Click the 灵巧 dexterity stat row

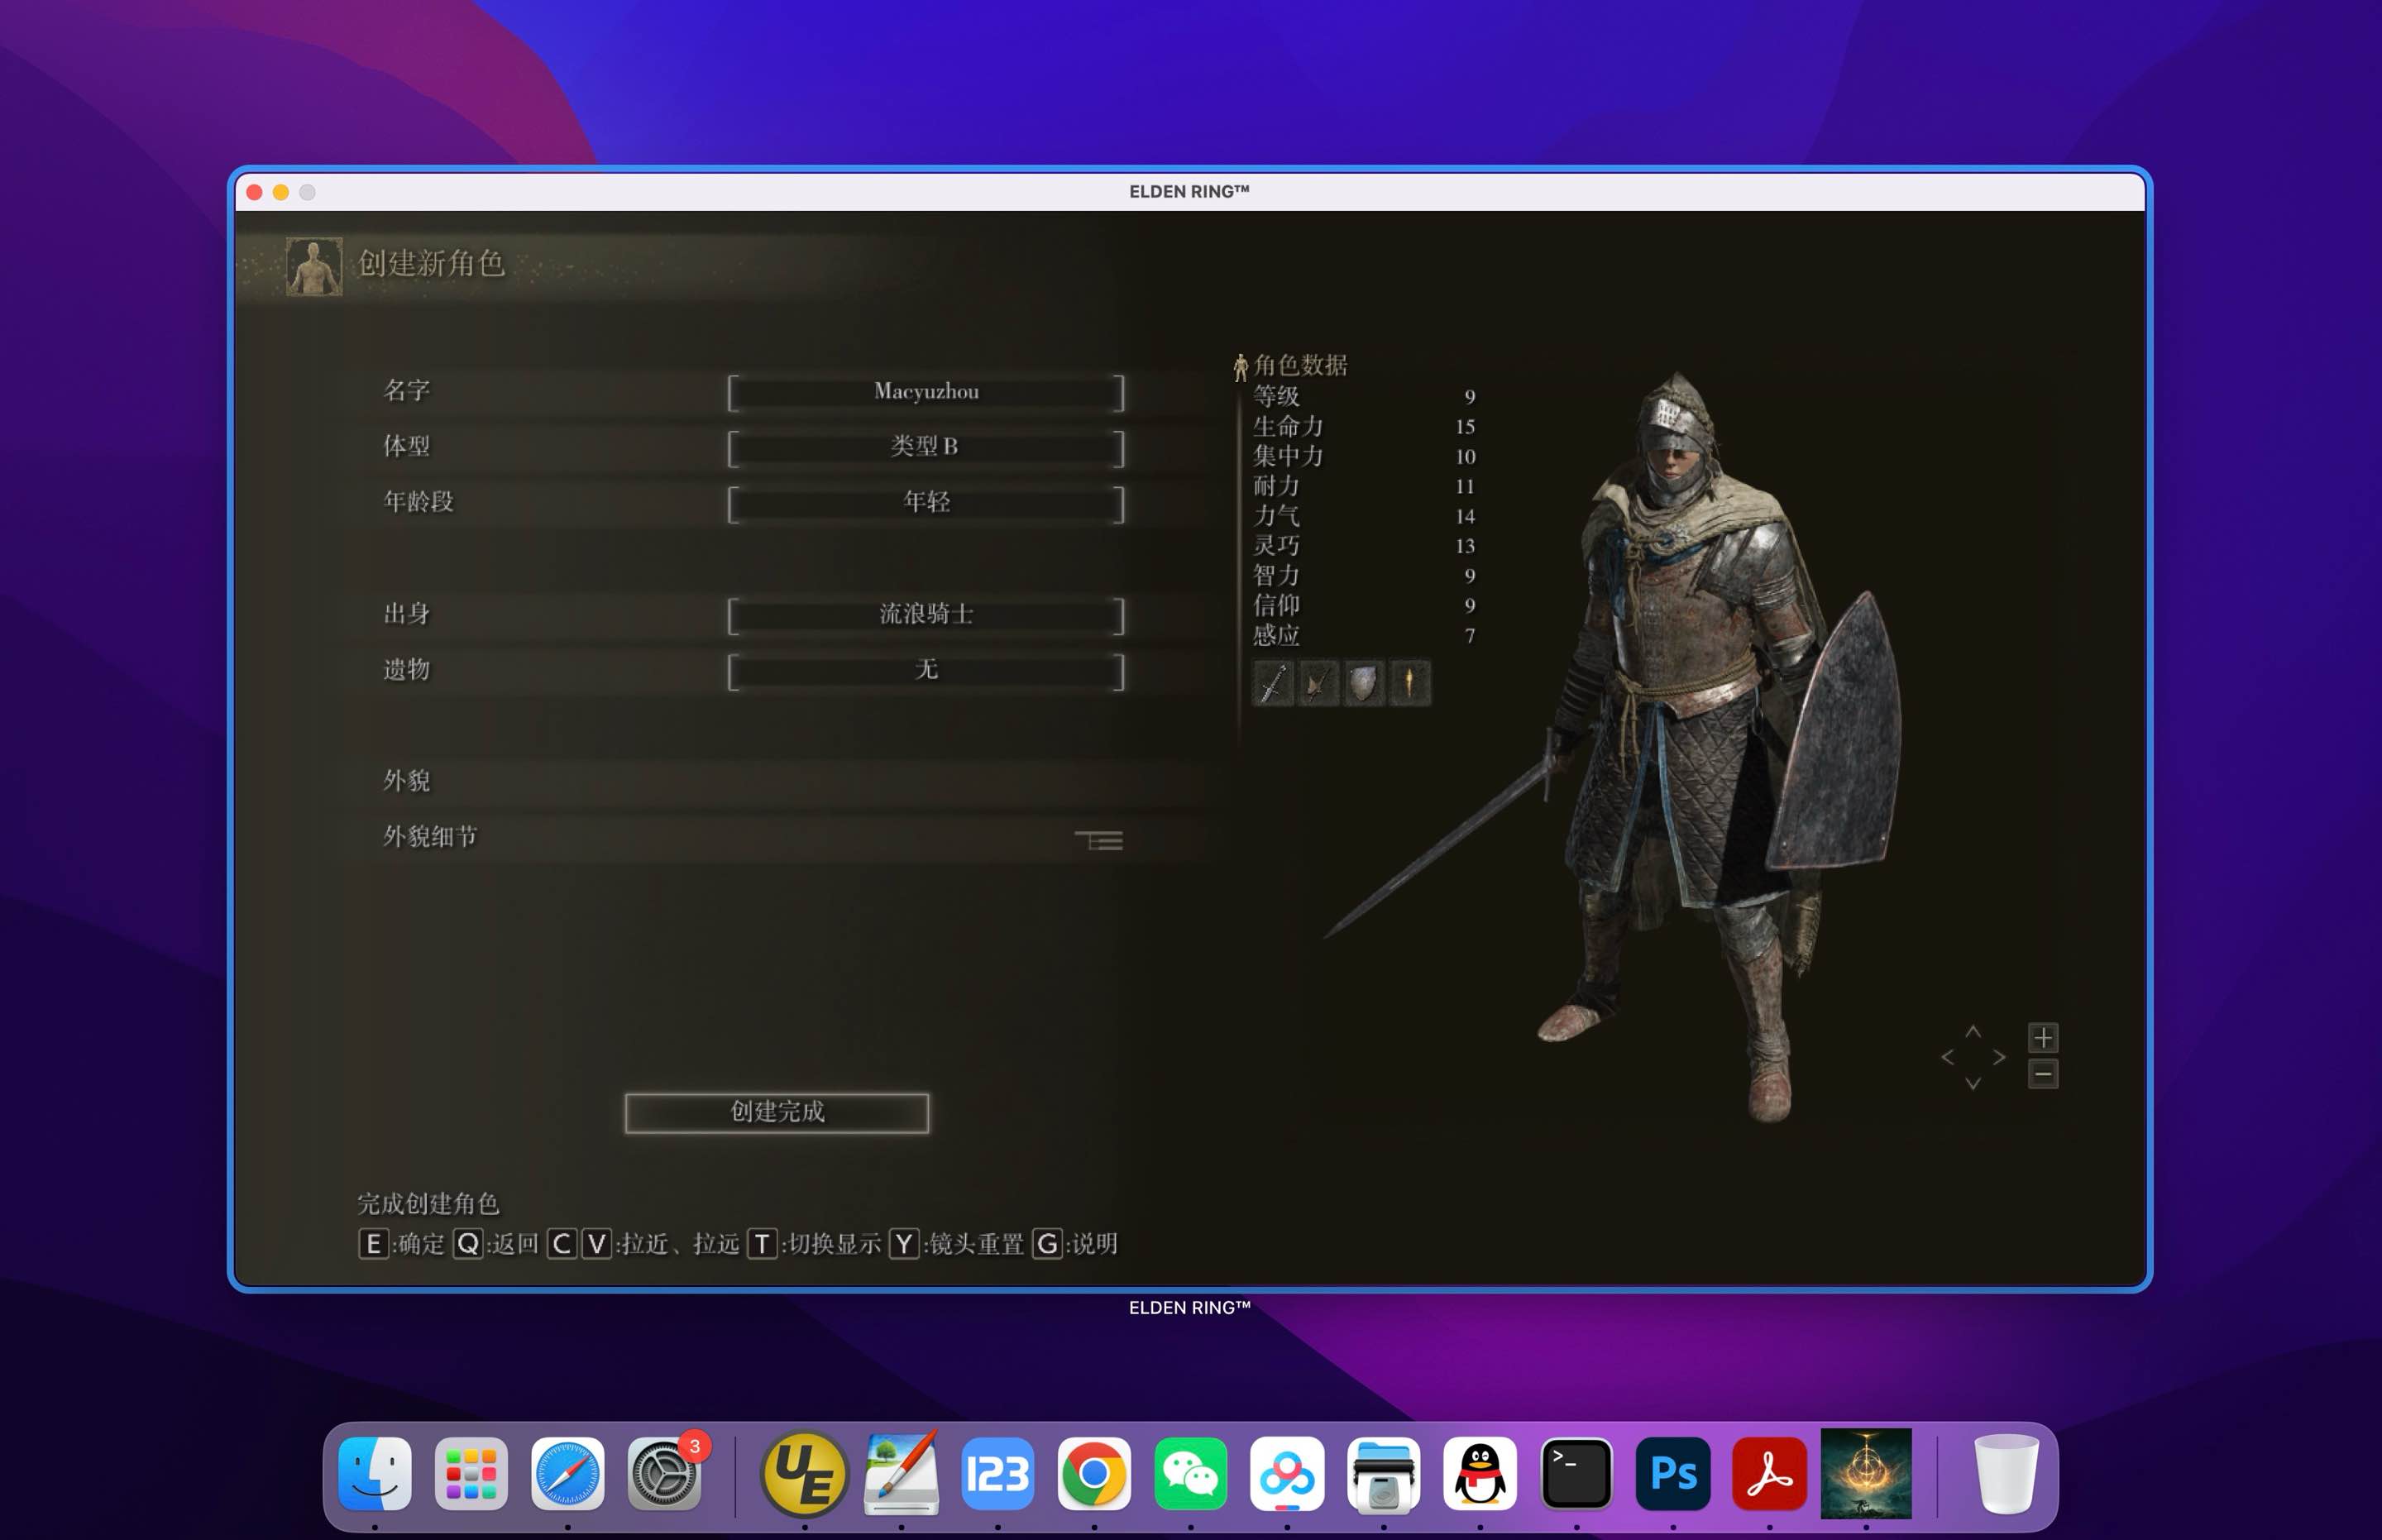click(x=1365, y=546)
